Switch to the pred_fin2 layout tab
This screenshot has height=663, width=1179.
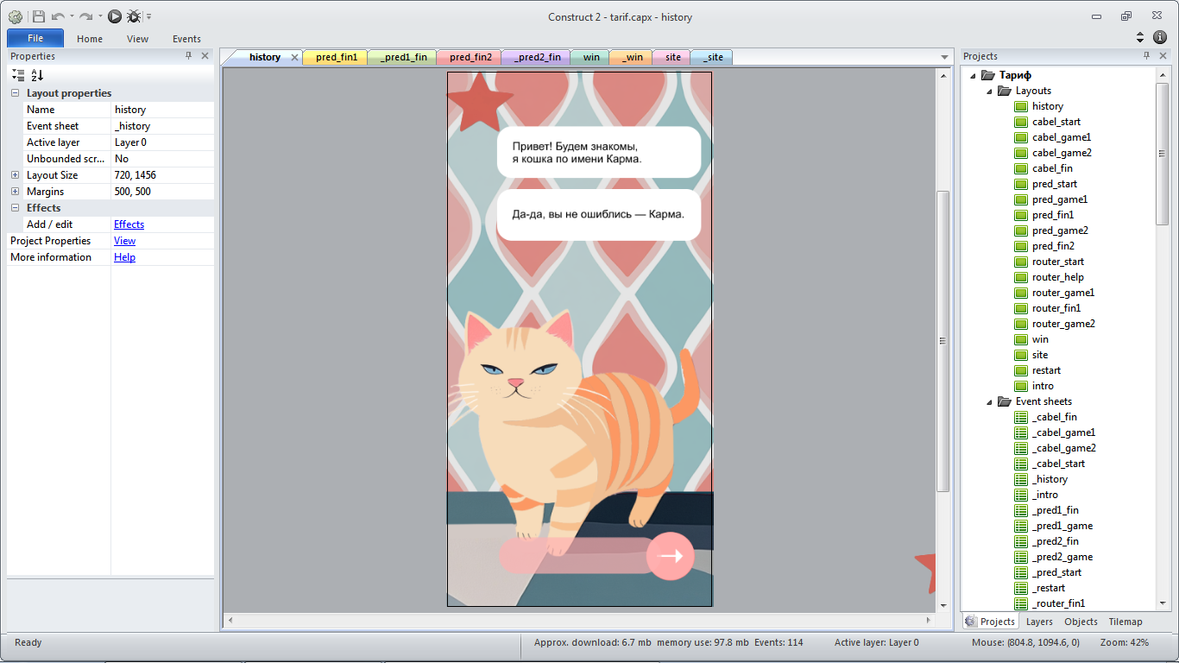click(470, 57)
